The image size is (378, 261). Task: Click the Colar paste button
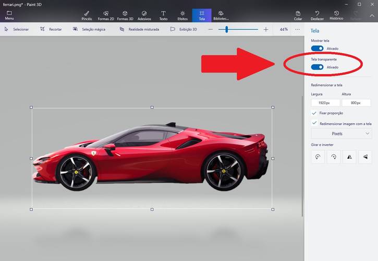pos(298,16)
